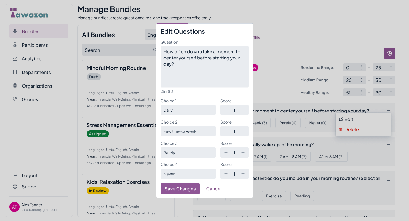Viewport: 409px width, 221px height.
Task: Click the Participants icon in sidebar
Action: [15, 45]
